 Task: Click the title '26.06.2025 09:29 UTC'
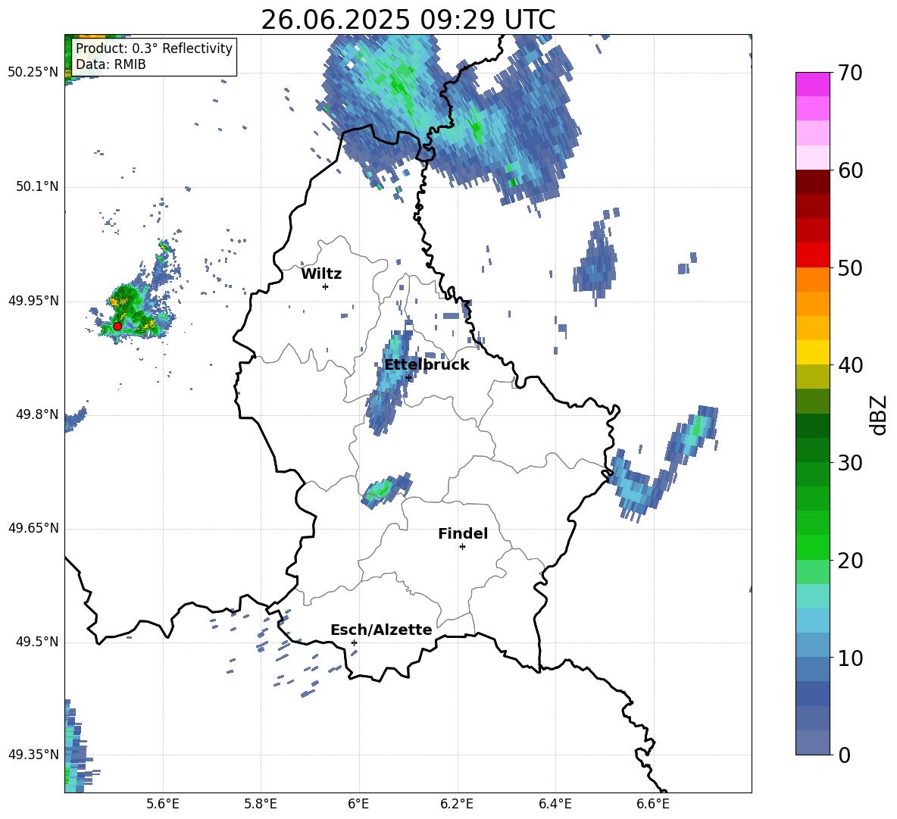tap(408, 20)
